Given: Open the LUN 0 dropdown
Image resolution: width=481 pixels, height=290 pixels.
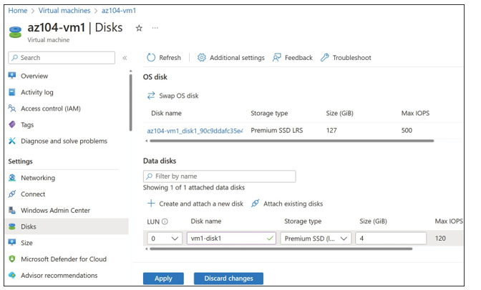Looking at the screenshot, I should (165, 239).
